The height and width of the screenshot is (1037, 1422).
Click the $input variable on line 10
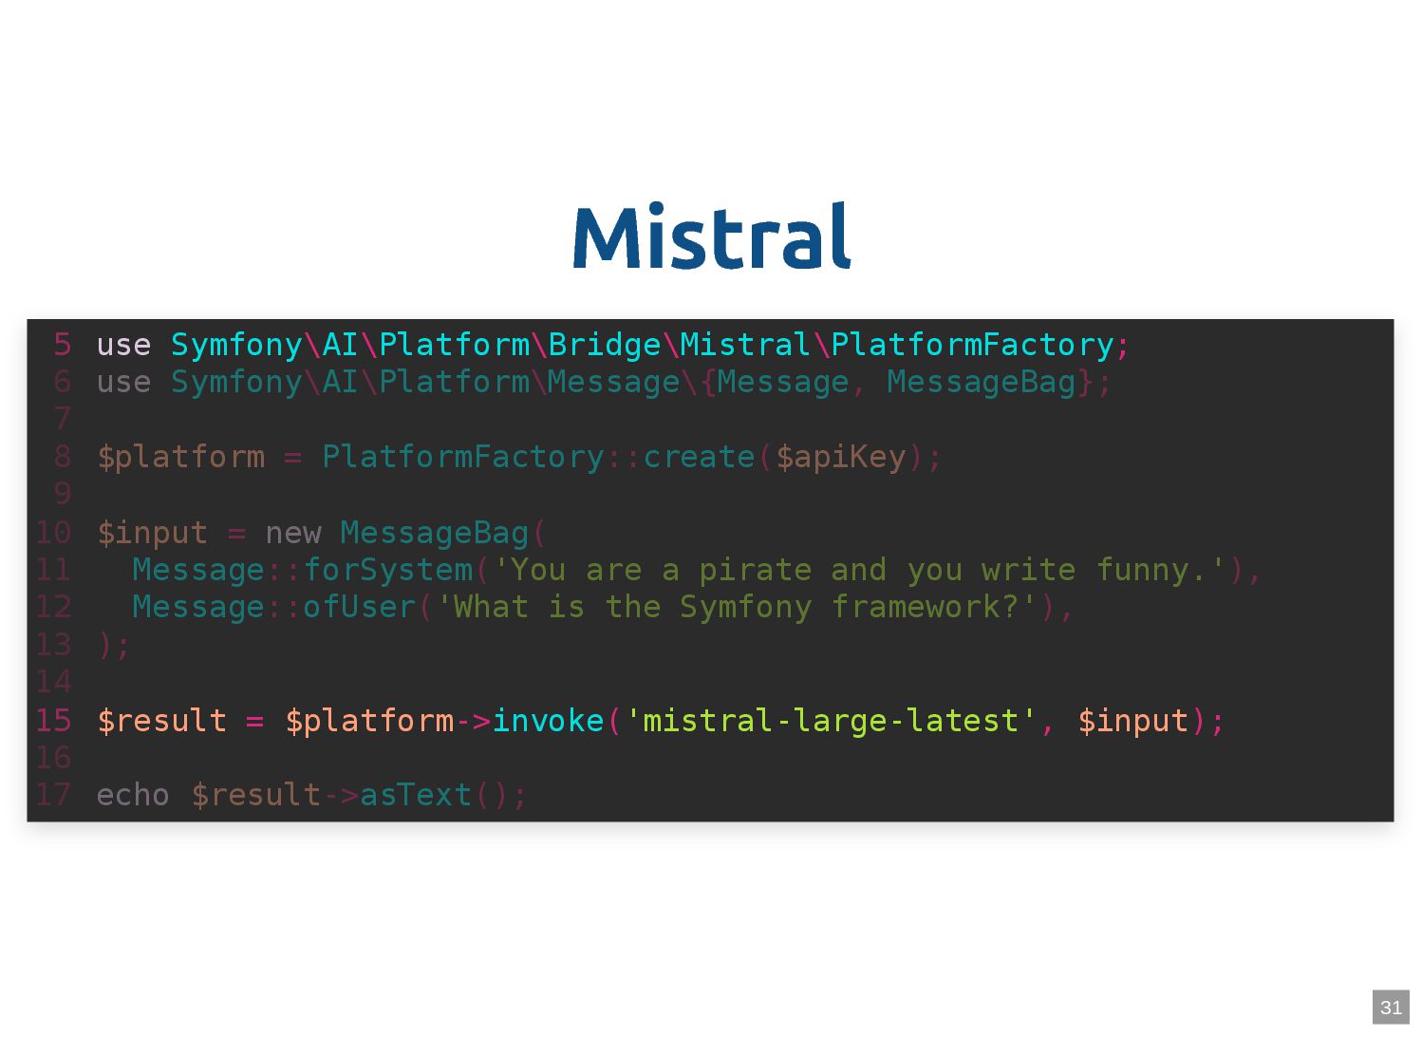[152, 533]
